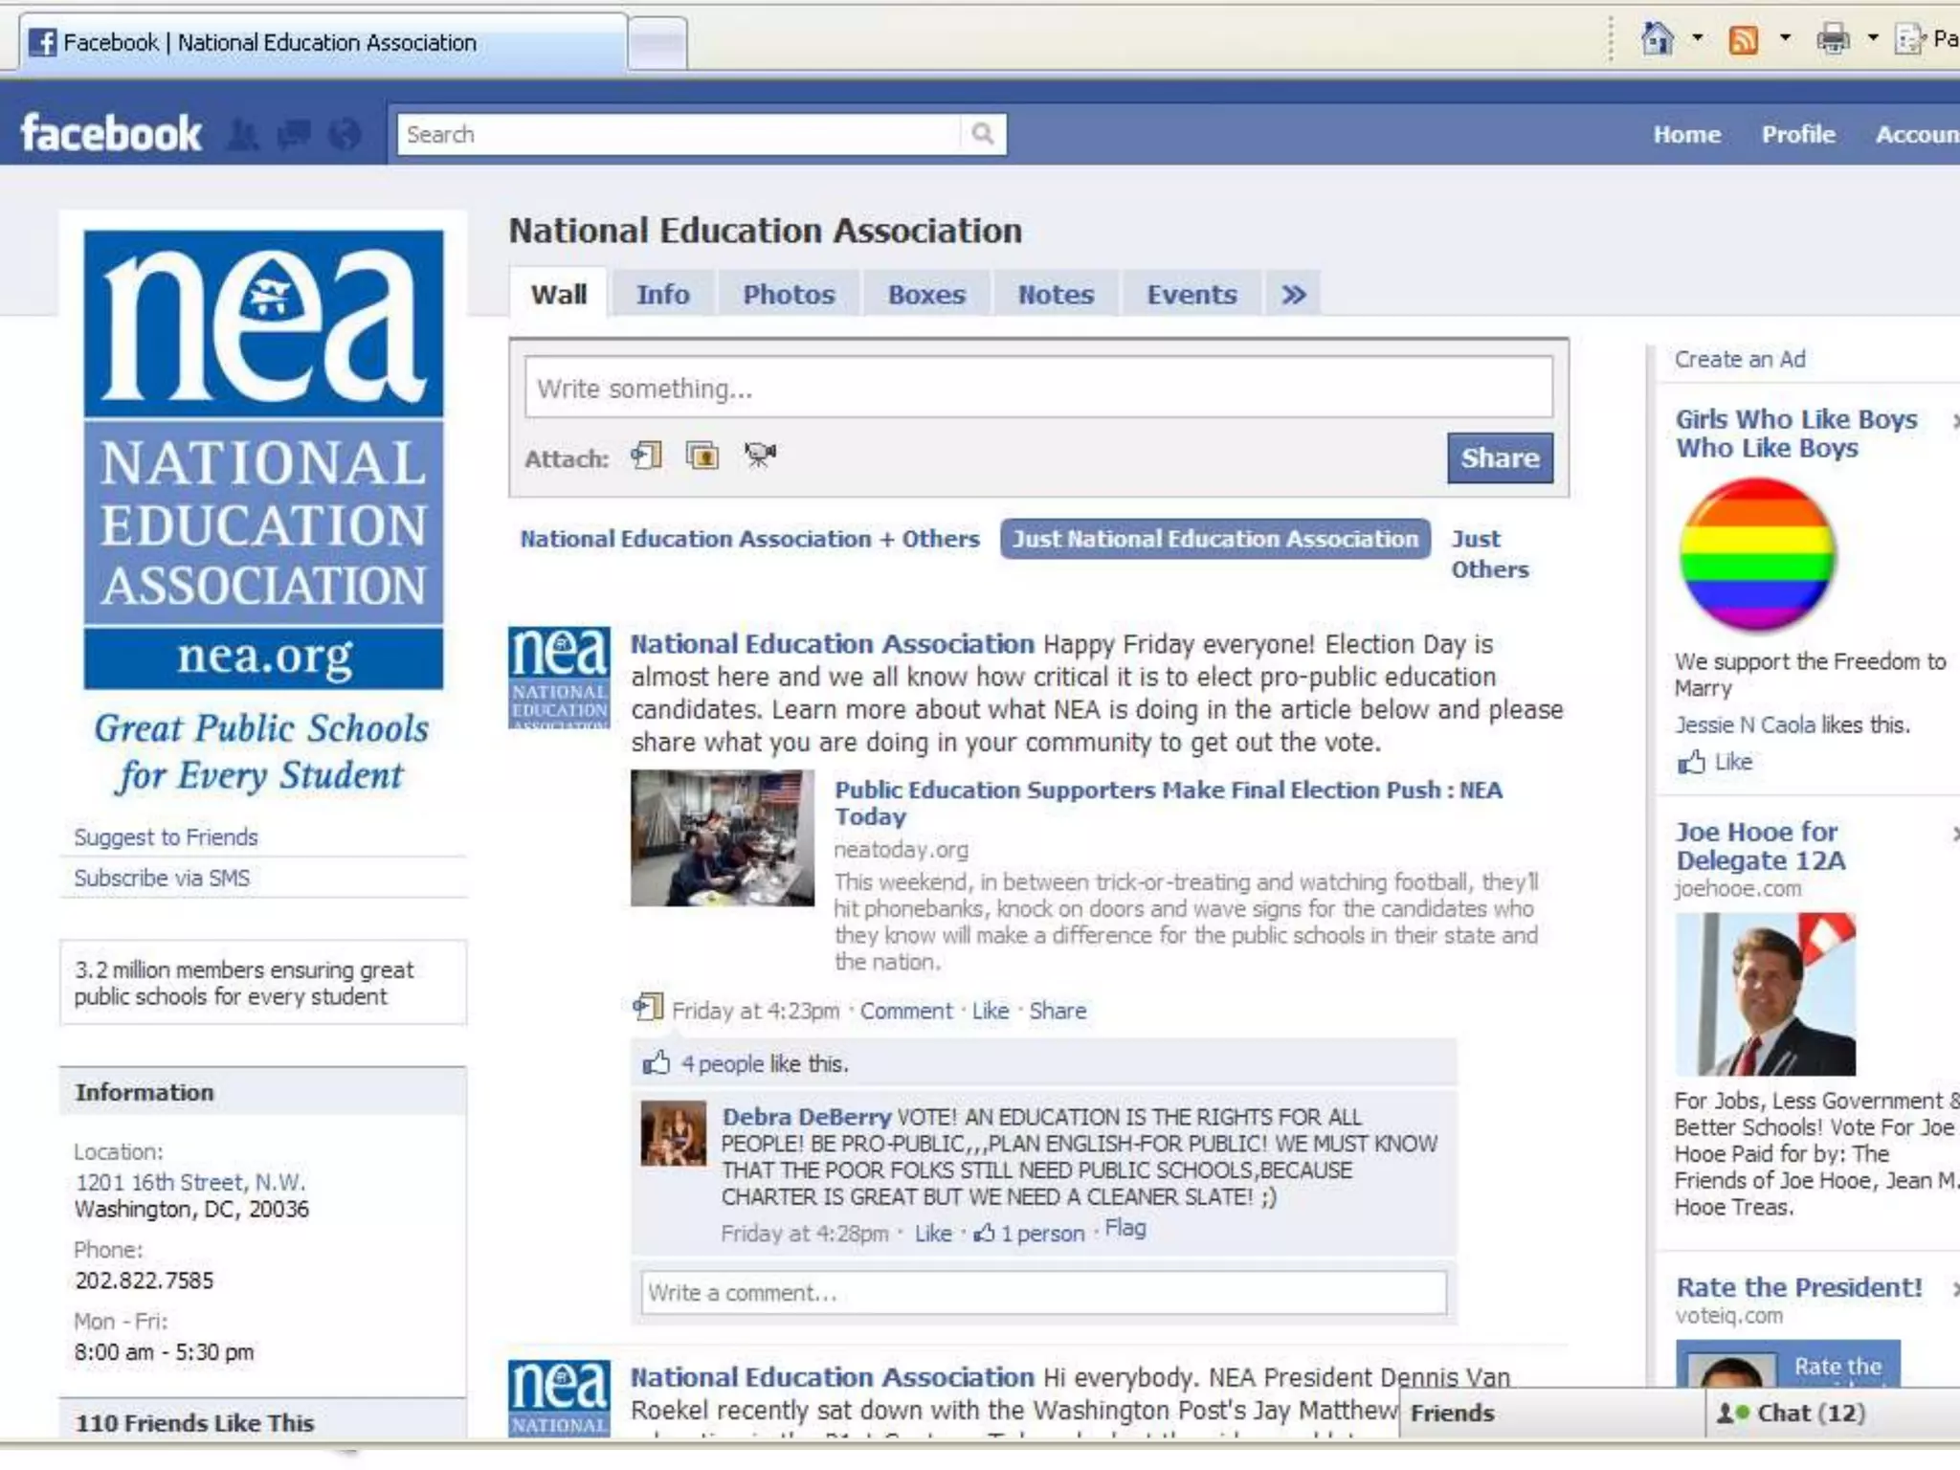The width and height of the screenshot is (1960, 1470).
Task: Switch to the Notes tab
Action: 1056,295
